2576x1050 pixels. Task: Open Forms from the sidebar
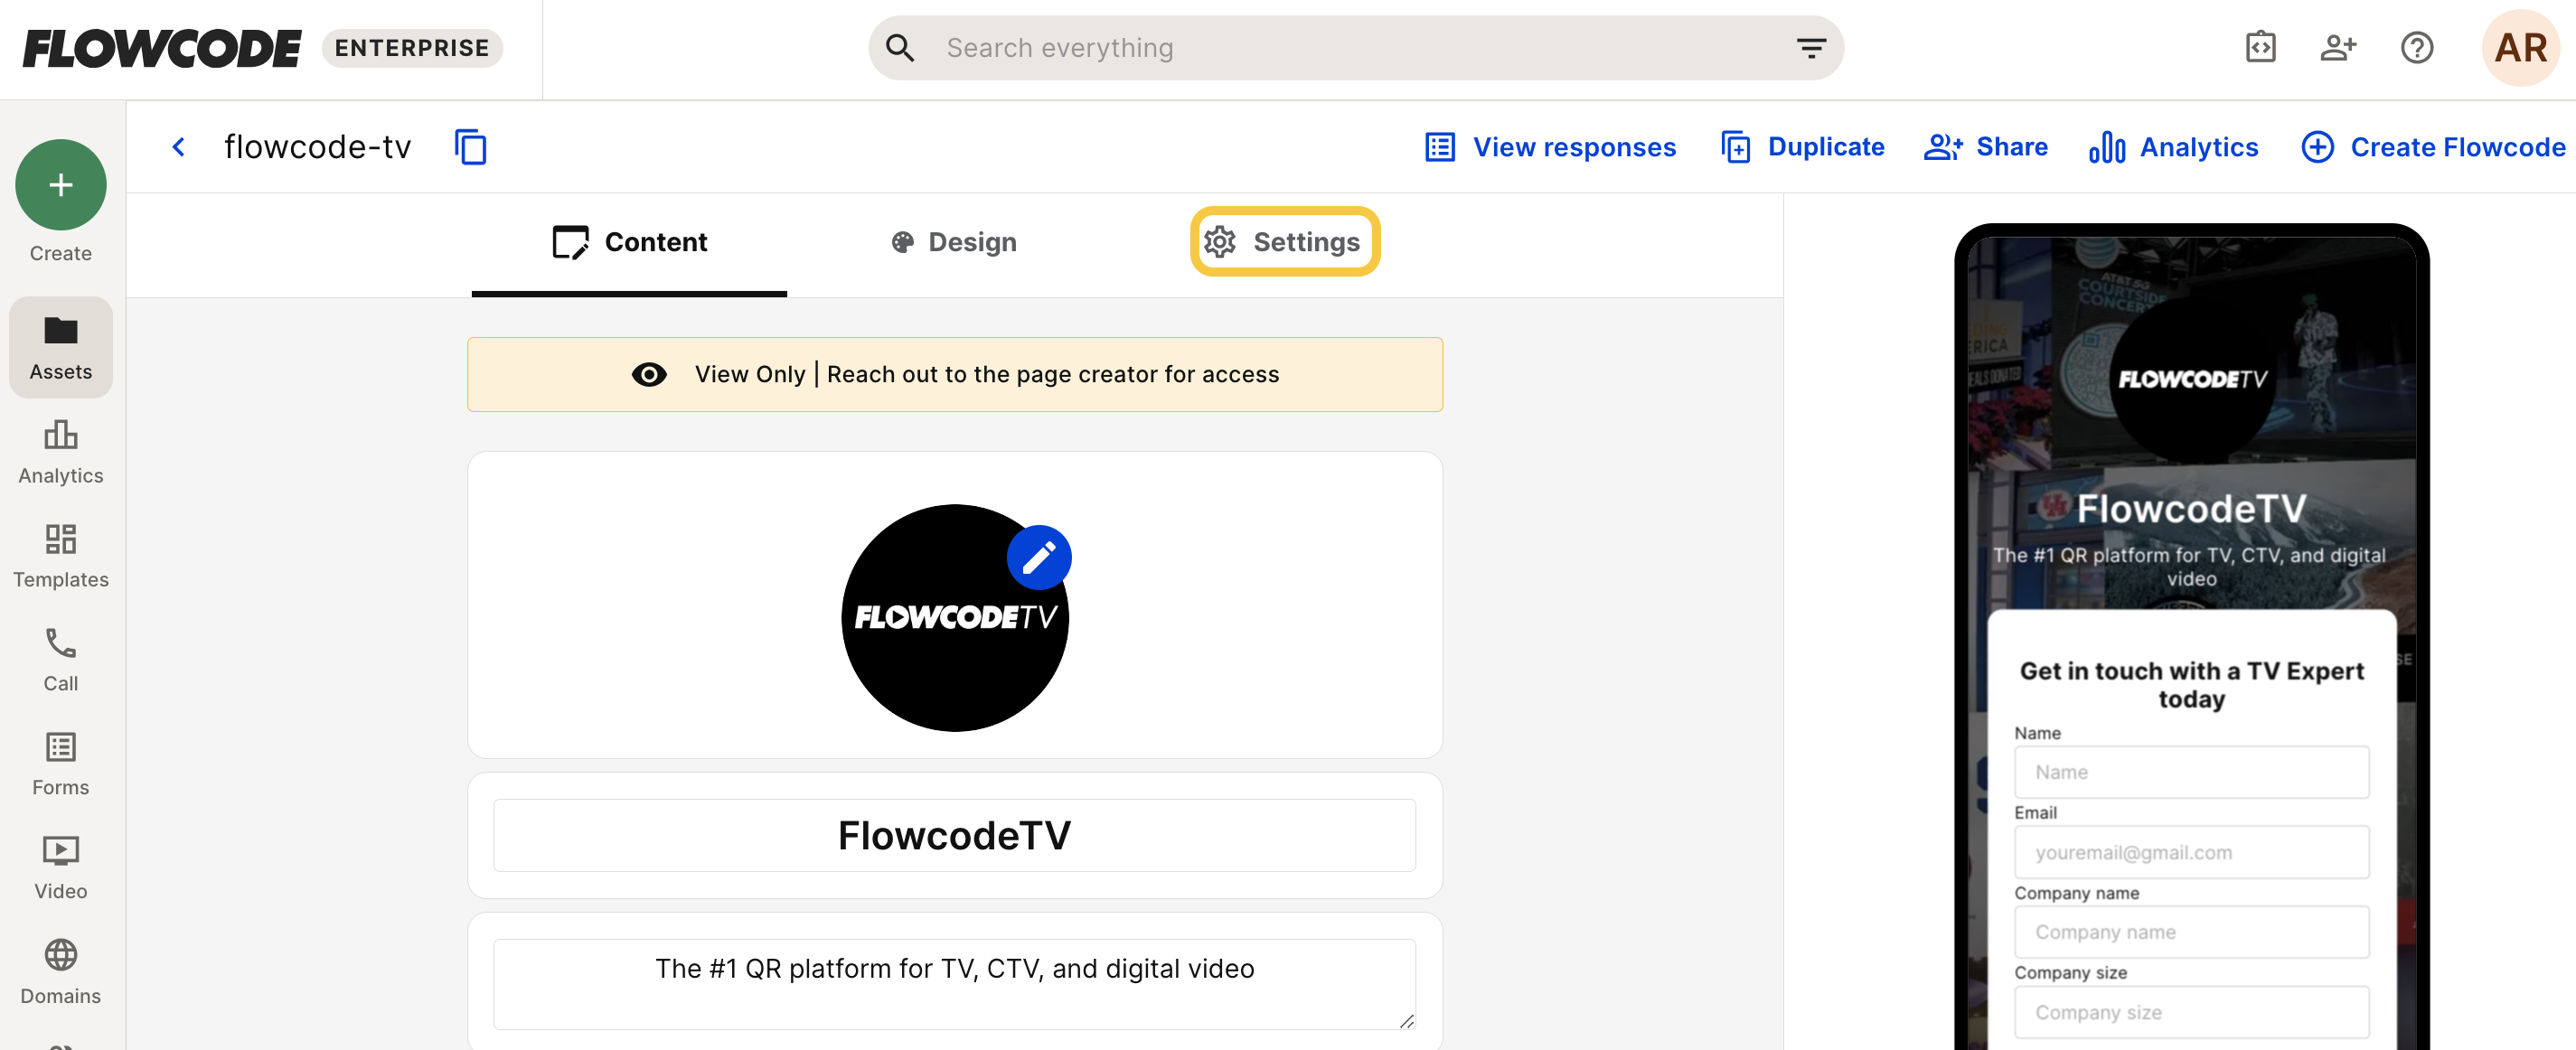click(60, 764)
